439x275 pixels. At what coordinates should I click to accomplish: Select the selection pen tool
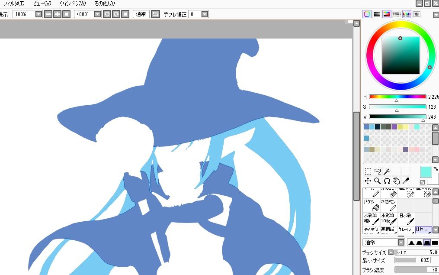pyautogui.click(x=406, y=193)
